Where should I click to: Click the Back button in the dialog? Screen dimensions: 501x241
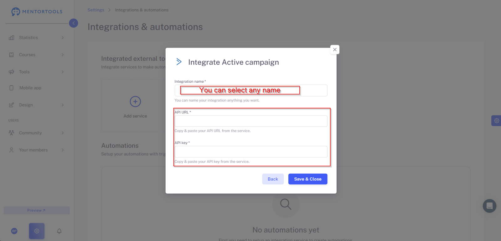click(x=273, y=179)
